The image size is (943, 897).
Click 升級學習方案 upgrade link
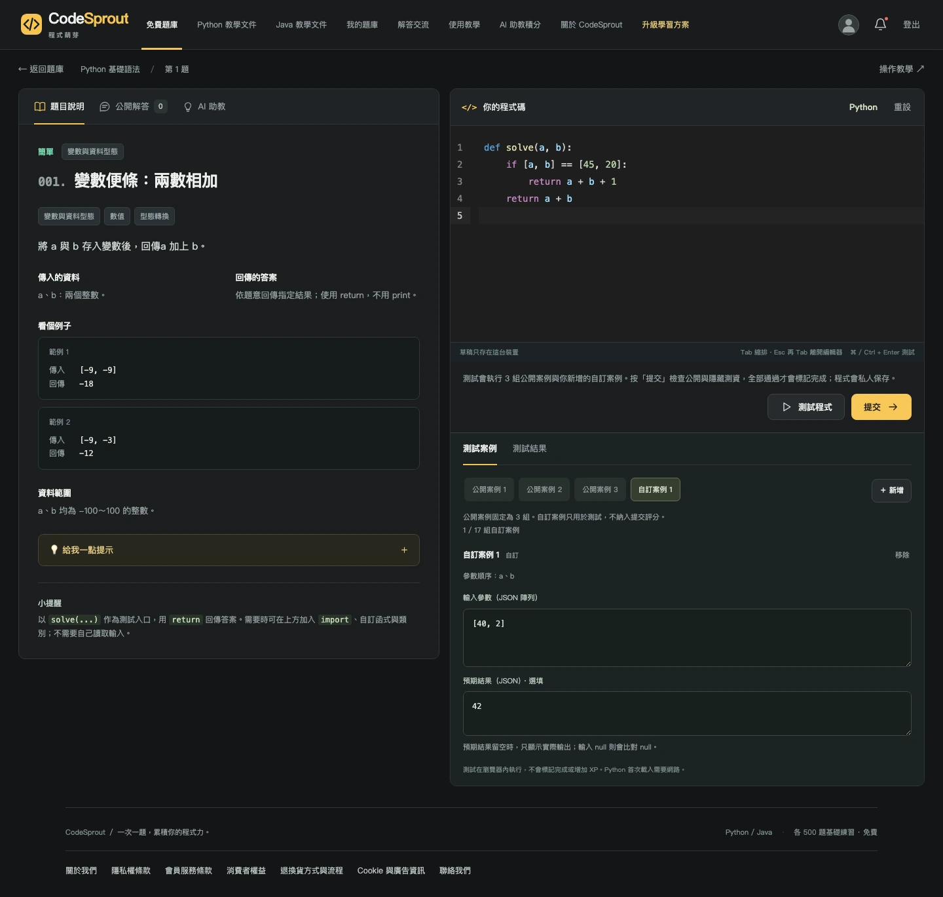pyautogui.click(x=665, y=25)
